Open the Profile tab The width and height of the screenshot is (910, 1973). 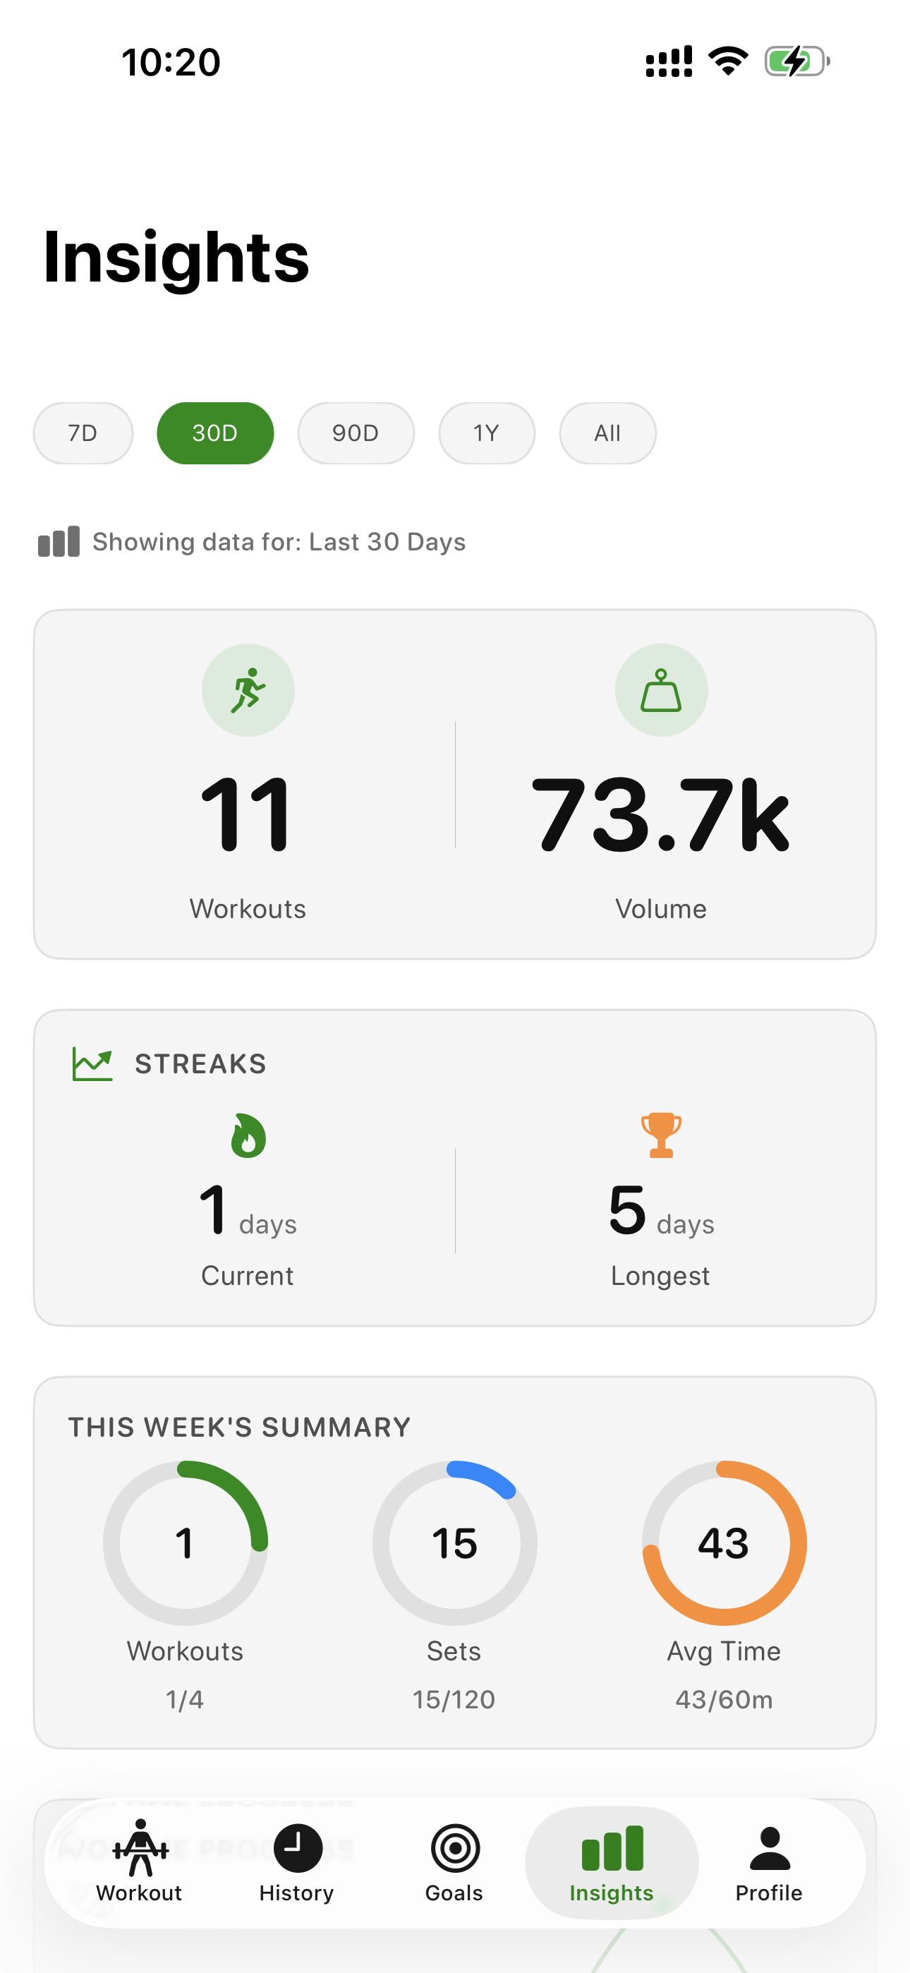768,1862
